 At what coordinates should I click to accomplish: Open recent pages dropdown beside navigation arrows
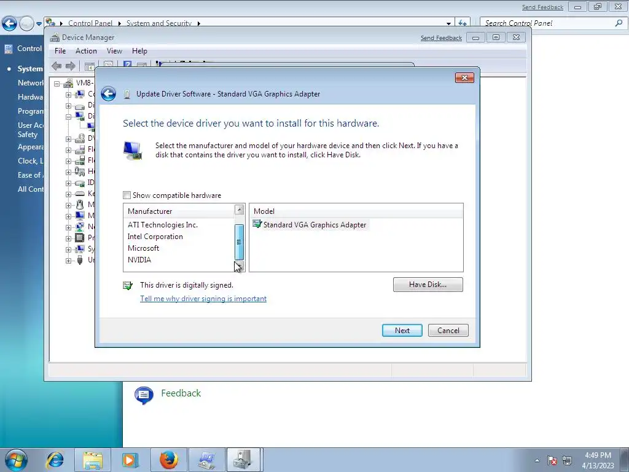[39, 24]
